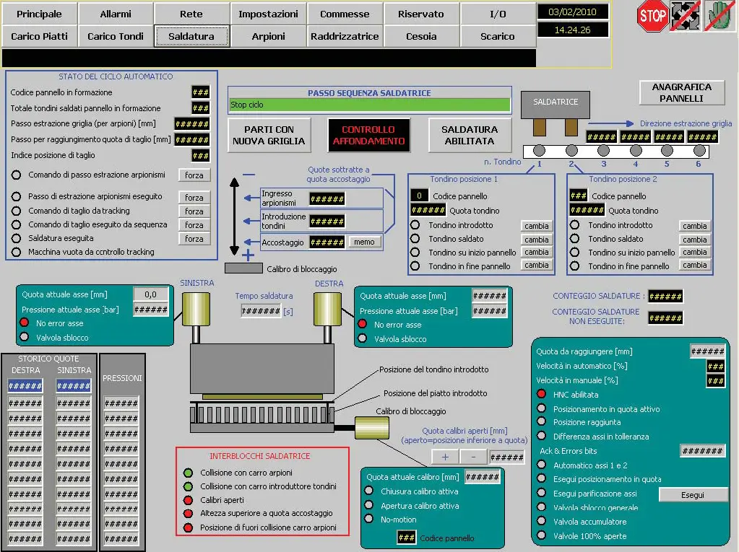Image resolution: width=739 pixels, height=552 pixels.
Task: Click tondino circle number 3 on conveyor
Action: [x=603, y=151]
